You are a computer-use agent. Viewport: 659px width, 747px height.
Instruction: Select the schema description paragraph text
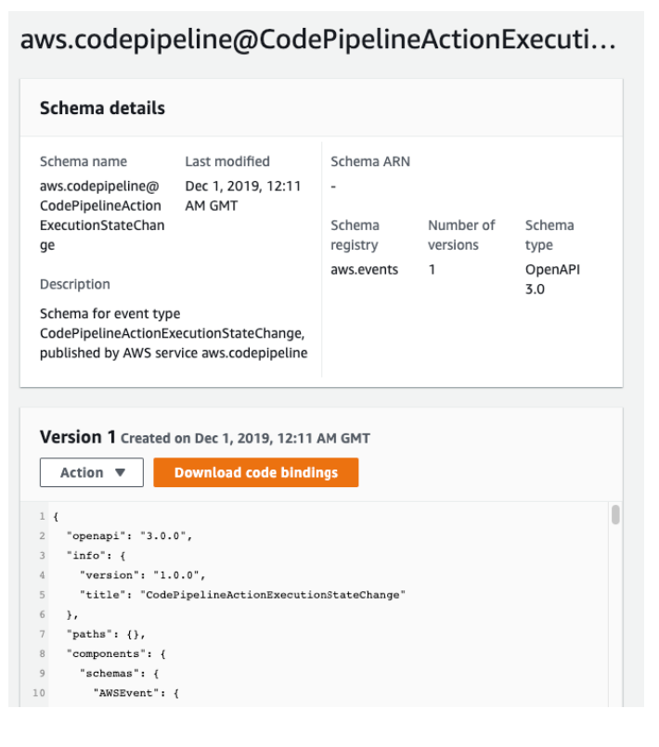pos(174,333)
